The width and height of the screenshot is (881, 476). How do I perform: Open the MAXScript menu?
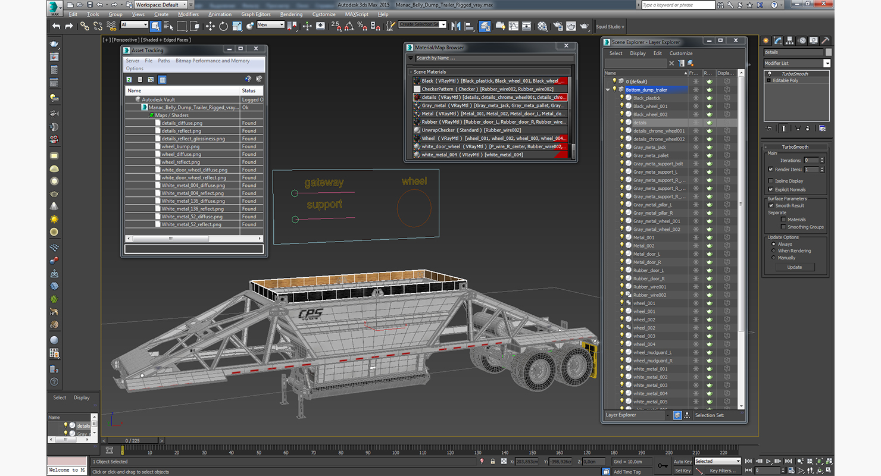[357, 14]
